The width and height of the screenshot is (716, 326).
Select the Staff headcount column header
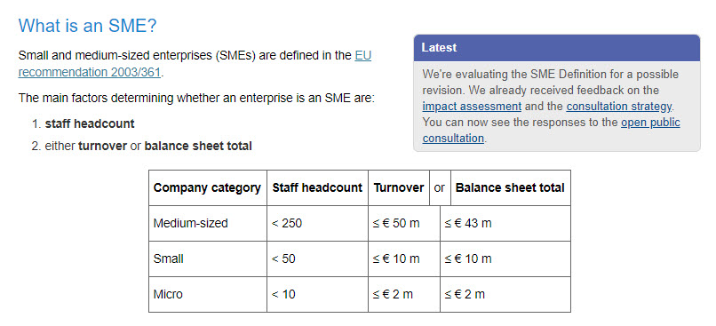317,187
